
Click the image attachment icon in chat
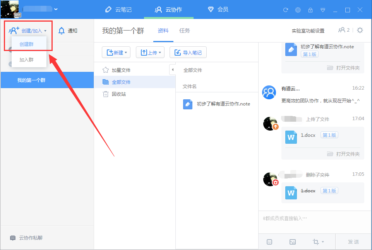pos(293,241)
